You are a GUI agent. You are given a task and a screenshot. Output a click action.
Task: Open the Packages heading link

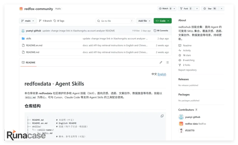(184, 94)
